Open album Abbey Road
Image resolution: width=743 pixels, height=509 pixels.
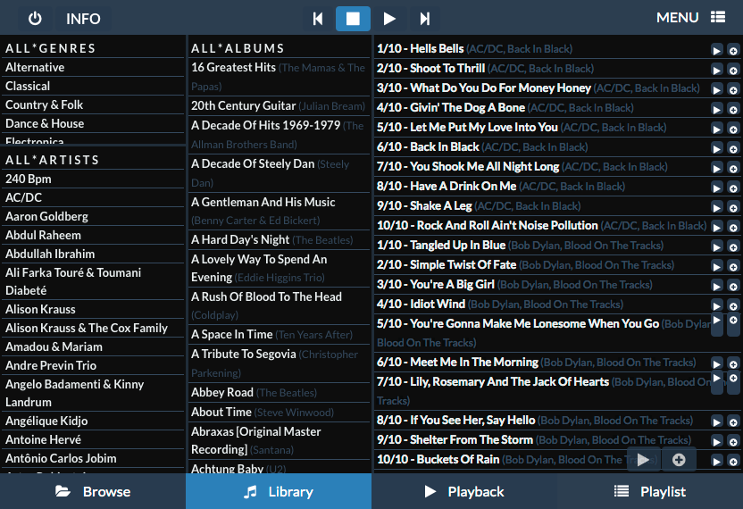tap(280, 392)
